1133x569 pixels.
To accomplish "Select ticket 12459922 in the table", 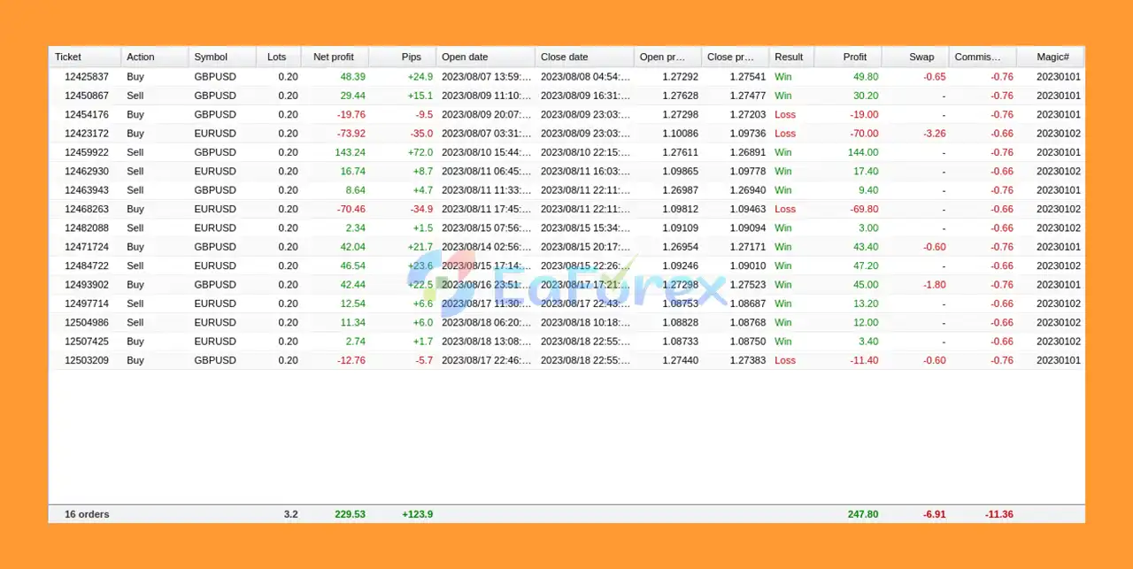I will [87, 152].
